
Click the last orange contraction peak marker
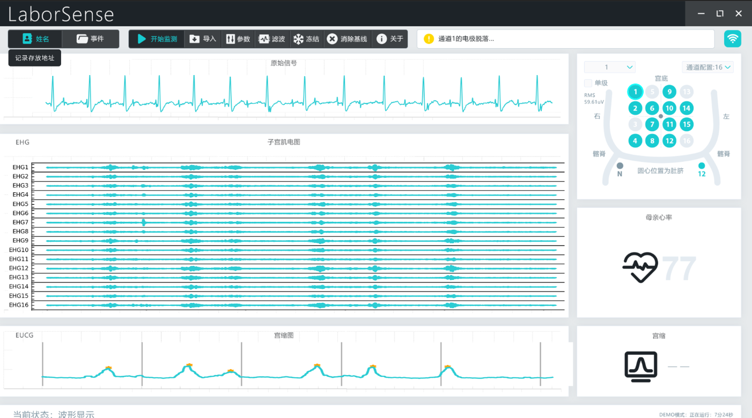[447, 367]
